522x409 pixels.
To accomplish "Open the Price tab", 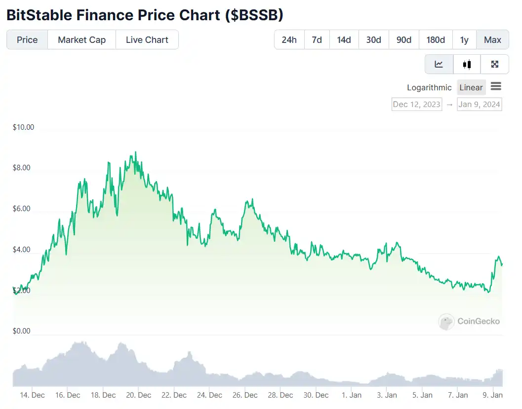I will coord(27,40).
